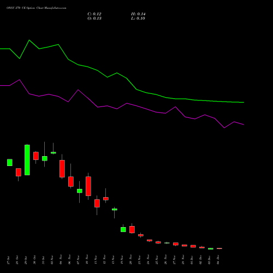The height and width of the screenshot is (273, 273).
Task: Click the ONGC 270 CE Options chart title
Action: [x=37, y=8]
